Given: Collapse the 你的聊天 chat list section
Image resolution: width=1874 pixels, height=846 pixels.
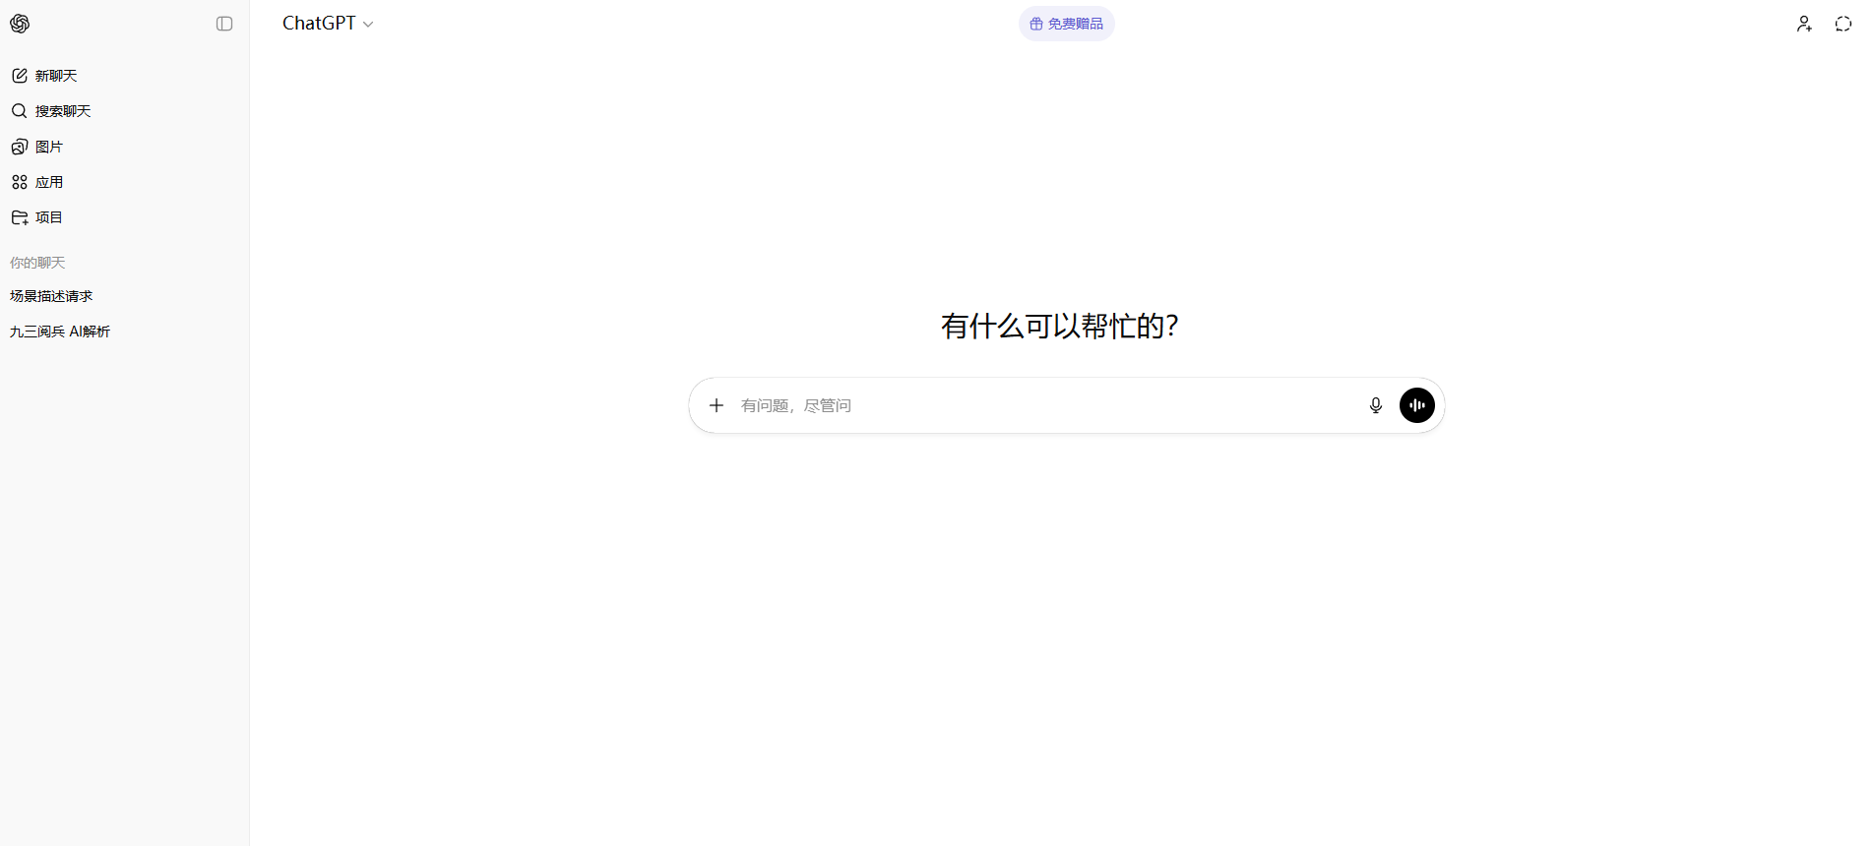Looking at the screenshot, I should [37, 263].
